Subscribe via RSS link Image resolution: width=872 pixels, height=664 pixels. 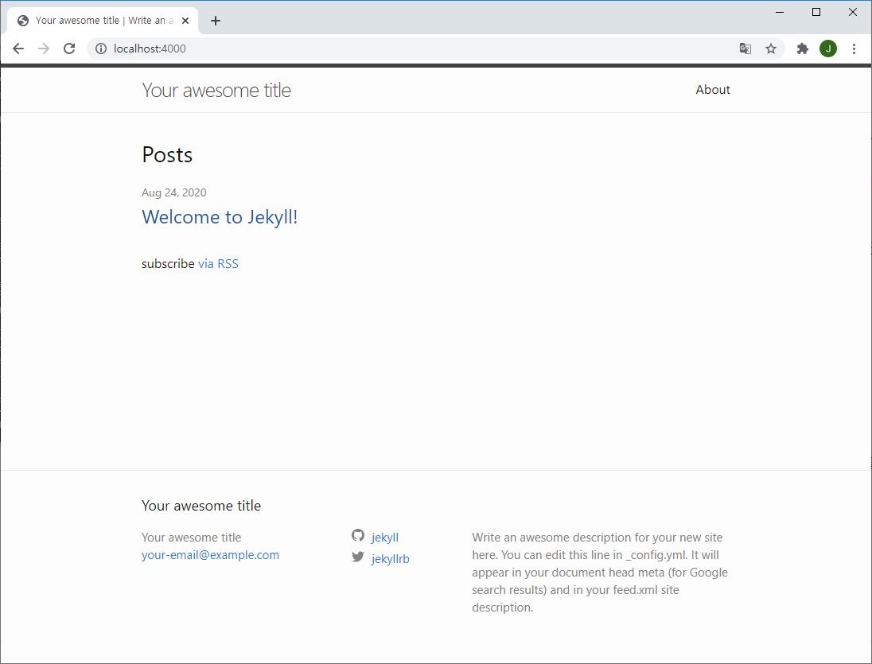tap(218, 263)
